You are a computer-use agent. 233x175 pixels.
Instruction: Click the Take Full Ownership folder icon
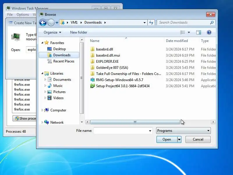92,74
